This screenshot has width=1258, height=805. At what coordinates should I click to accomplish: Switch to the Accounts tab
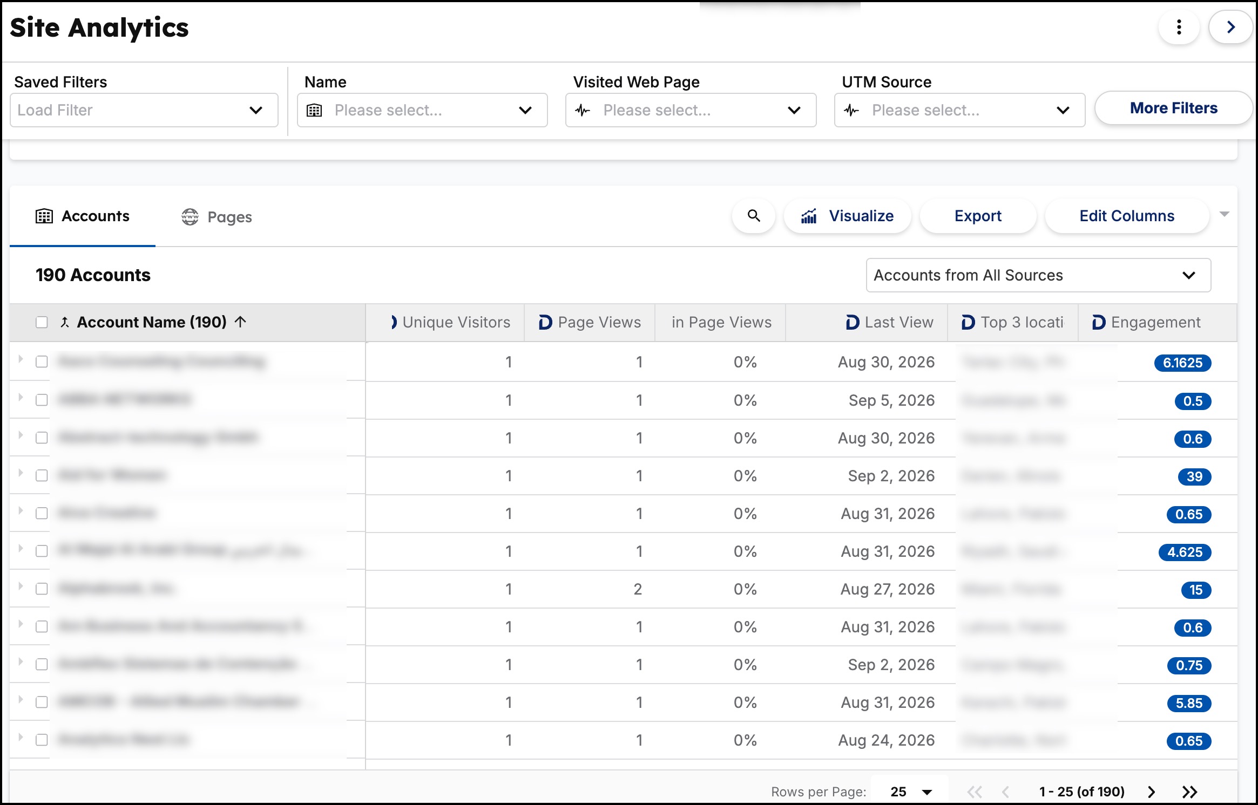tap(83, 216)
